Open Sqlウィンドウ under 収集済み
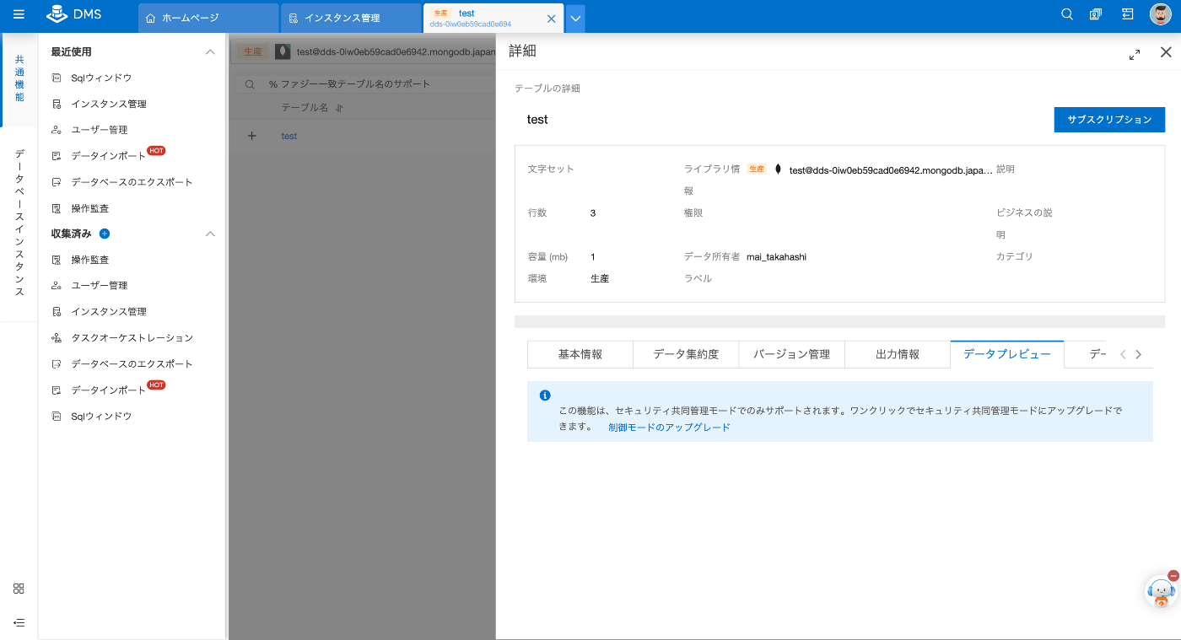This screenshot has width=1181, height=640. [101, 416]
